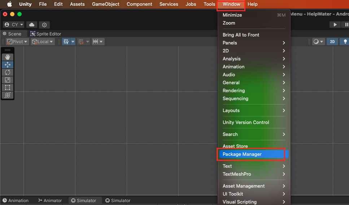Expand the Text submenu
This screenshot has height=205, width=349.
[x=254, y=166]
